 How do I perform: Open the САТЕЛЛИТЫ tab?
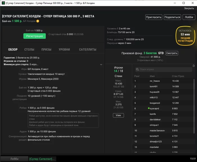(x=88, y=50)
